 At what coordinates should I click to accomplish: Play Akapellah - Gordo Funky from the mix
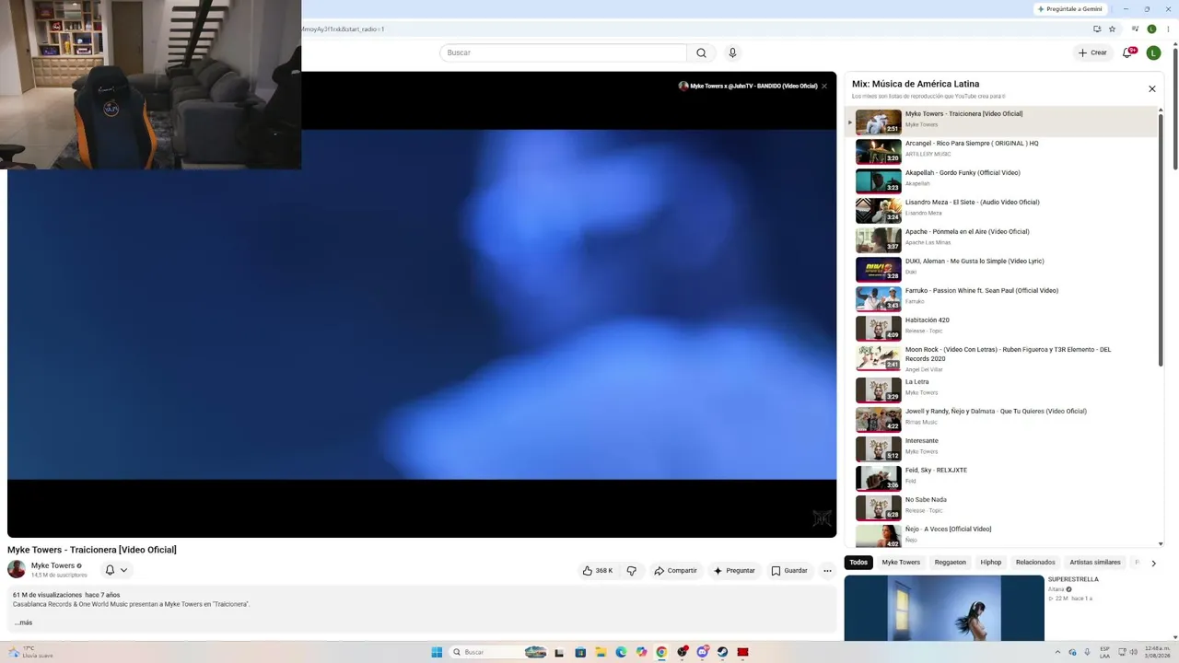pos(1001,181)
